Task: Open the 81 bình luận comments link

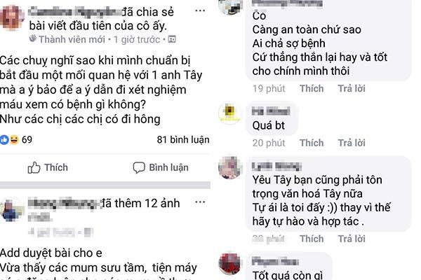Action: point(183,140)
